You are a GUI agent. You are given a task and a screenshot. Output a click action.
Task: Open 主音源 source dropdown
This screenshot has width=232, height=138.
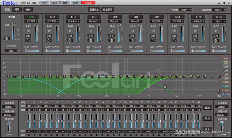coord(186,10)
